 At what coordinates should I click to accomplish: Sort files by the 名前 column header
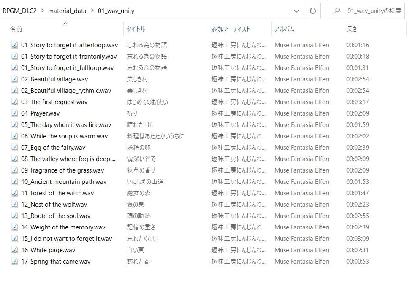click(16, 29)
